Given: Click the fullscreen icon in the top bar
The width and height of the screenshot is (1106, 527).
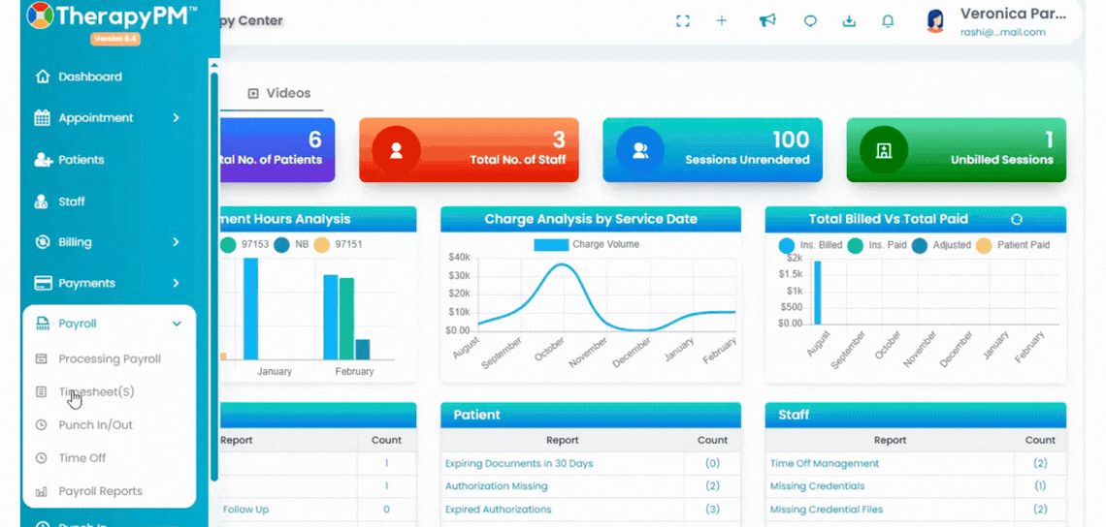Looking at the screenshot, I should coord(682,20).
